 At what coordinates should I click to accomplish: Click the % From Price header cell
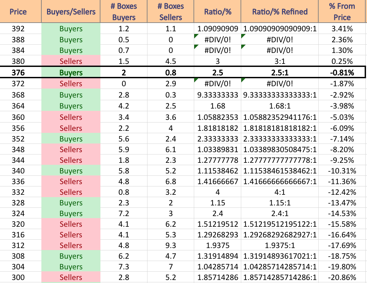342,11
